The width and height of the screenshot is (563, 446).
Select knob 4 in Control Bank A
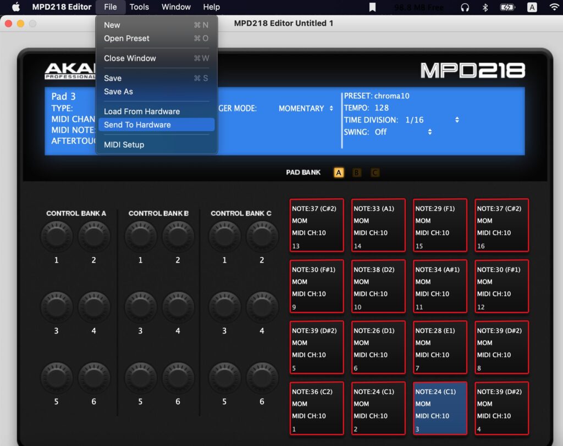click(93, 307)
